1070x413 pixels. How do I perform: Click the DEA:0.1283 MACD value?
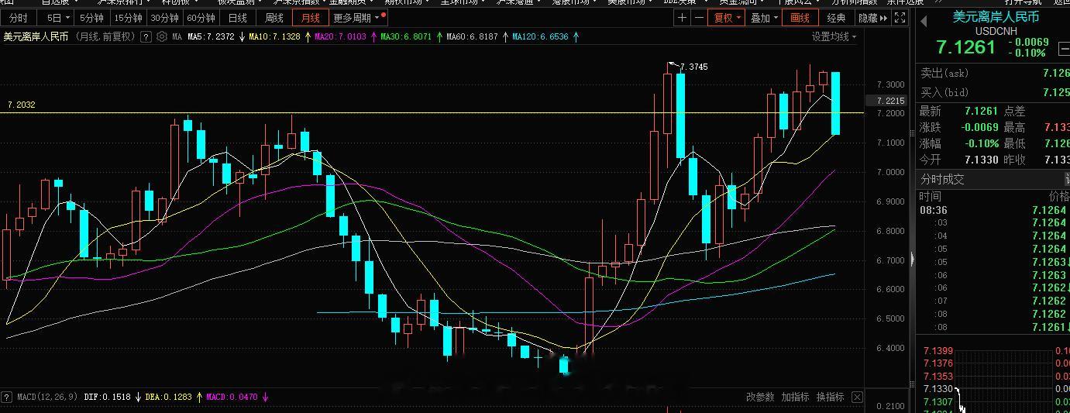tap(168, 397)
